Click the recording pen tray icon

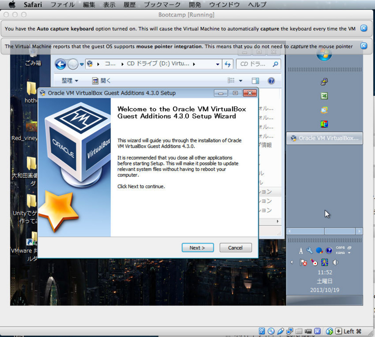point(314,262)
